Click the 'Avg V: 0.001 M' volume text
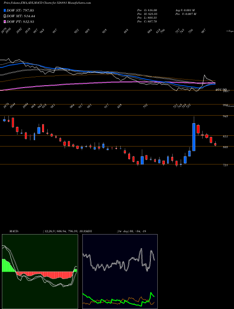 click(x=185, y=10)
